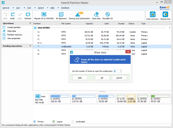Screen dimensions: 173x128
Task: Select View properties in Operations panel
Action: click(x=14, y=38)
